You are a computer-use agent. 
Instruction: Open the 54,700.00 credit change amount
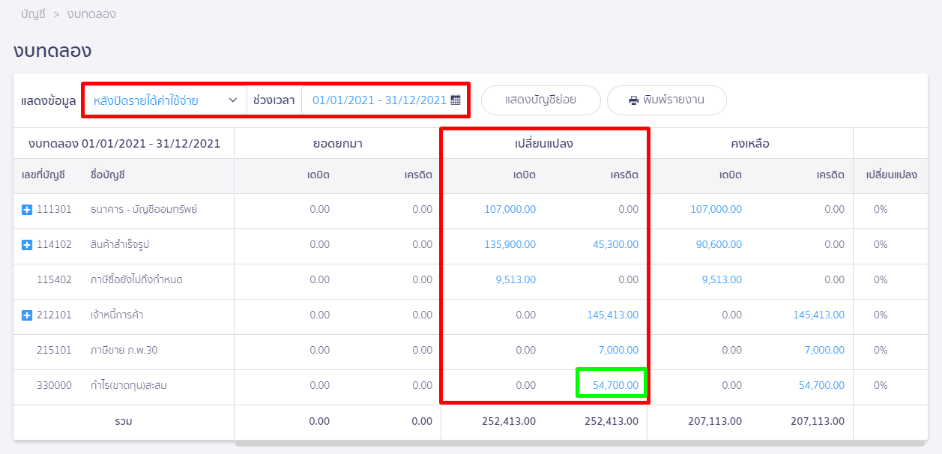(615, 385)
